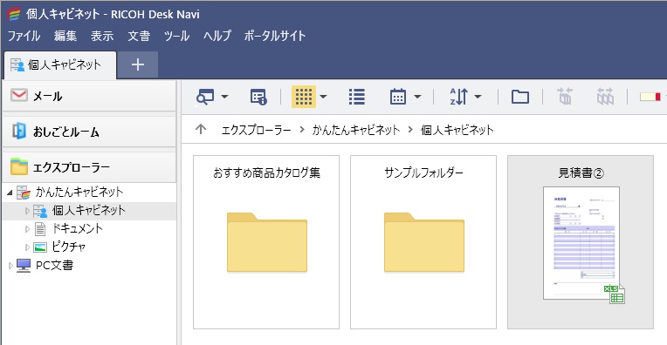
Task: Switch to list view
Action: 356,97
